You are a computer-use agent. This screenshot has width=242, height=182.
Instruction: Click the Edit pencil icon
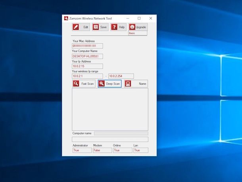(x=76, y=27)
